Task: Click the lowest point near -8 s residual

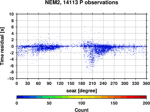Action: coord(90,73)
